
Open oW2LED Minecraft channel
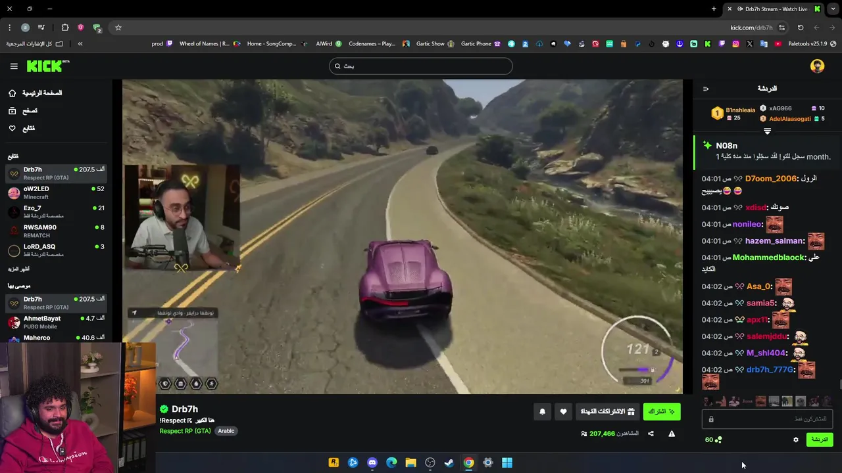(57, 192)
